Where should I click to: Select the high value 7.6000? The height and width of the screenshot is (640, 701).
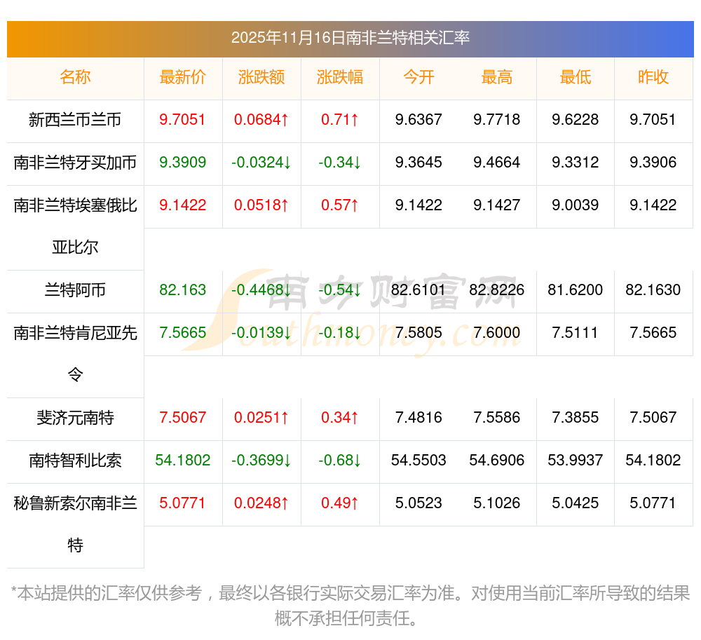point(497,332)
